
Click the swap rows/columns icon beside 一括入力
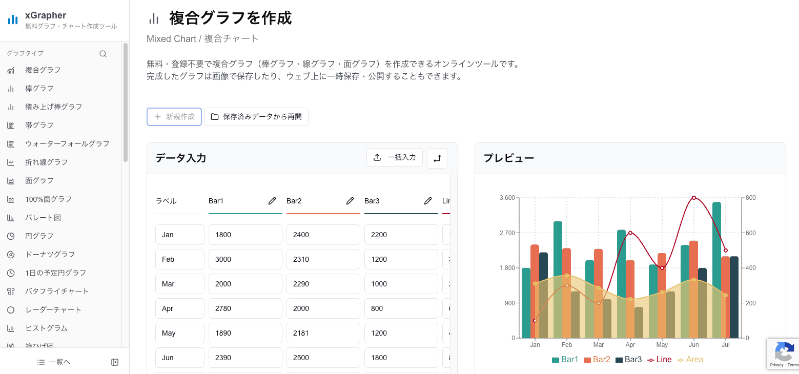[437, 158]
